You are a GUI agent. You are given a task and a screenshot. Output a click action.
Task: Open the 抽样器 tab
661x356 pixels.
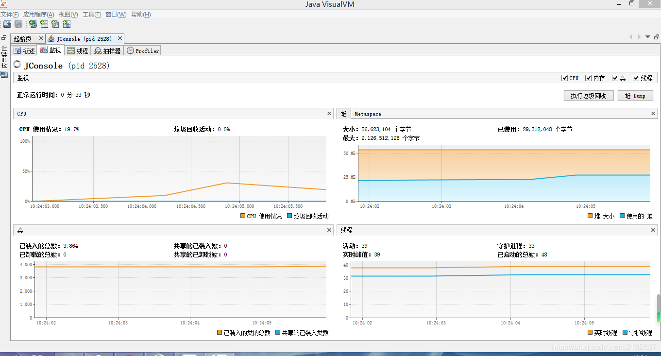[x=107, y=51]
